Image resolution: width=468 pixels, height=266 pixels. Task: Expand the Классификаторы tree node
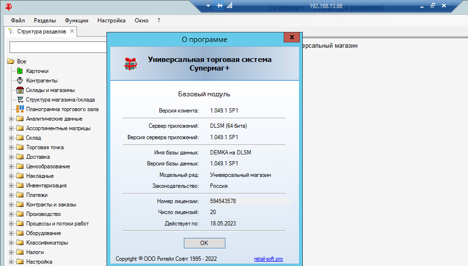click(x=11, y=243)
